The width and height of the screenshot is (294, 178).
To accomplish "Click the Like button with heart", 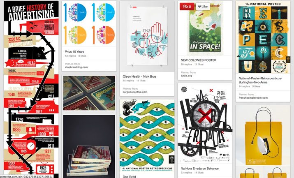I will pyautogui.click(x=203, y=7).
